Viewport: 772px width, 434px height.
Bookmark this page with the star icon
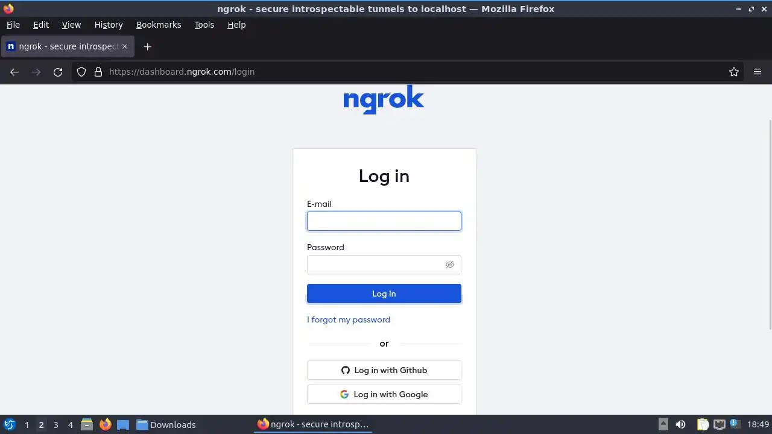coord(734,72)
